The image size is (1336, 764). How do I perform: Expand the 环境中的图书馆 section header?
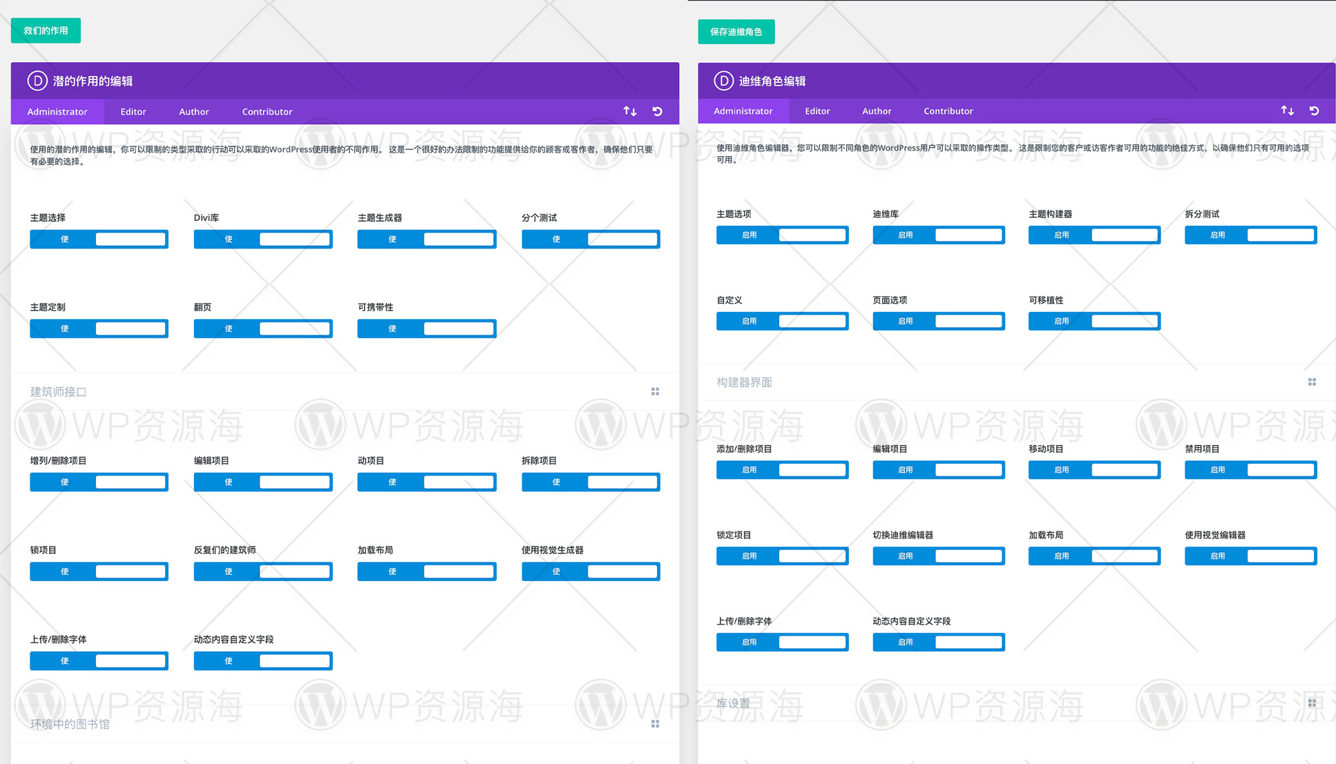tap(345, 723)
